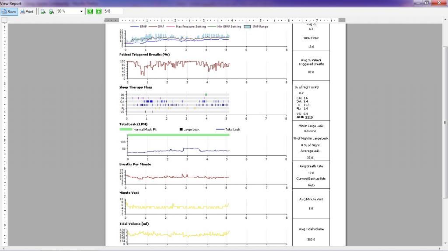
Task: Click the "Average Leak" label
Action: click(x=310, y=151)
